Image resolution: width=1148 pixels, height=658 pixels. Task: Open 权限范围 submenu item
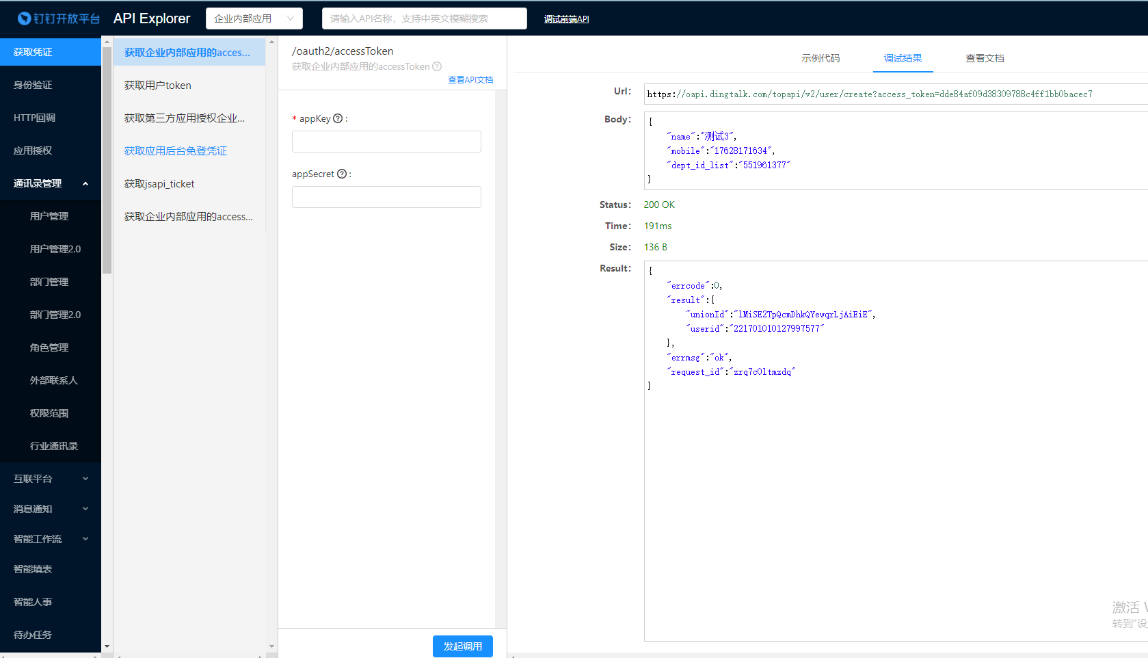coord(51,413)
